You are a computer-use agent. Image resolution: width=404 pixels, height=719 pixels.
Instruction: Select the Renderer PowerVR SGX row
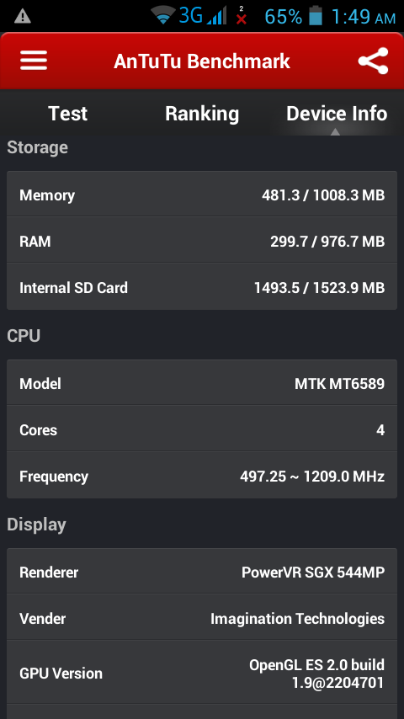pos(202,572)
